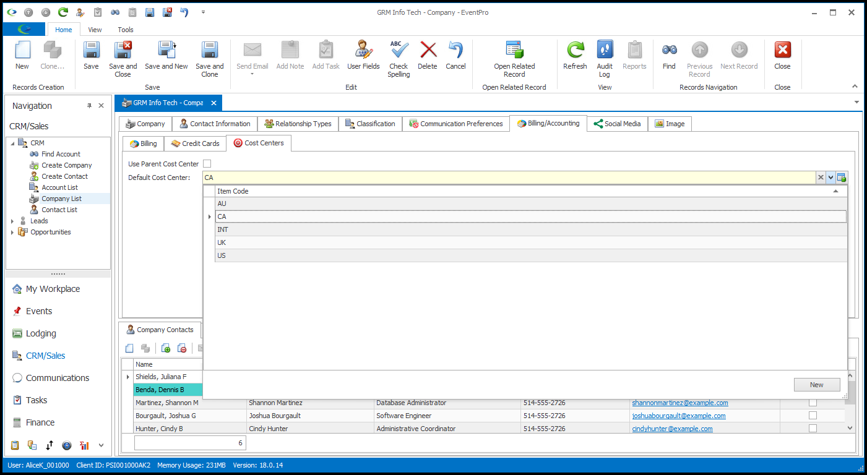Open the document tab list dropdown arrow
The height and width of the screenshot is (475, 867).
pos(856,102)
